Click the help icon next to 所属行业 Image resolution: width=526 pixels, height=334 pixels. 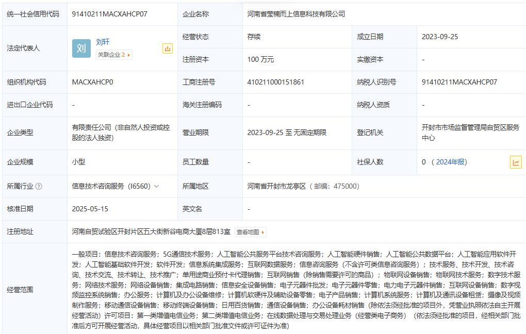39,187
